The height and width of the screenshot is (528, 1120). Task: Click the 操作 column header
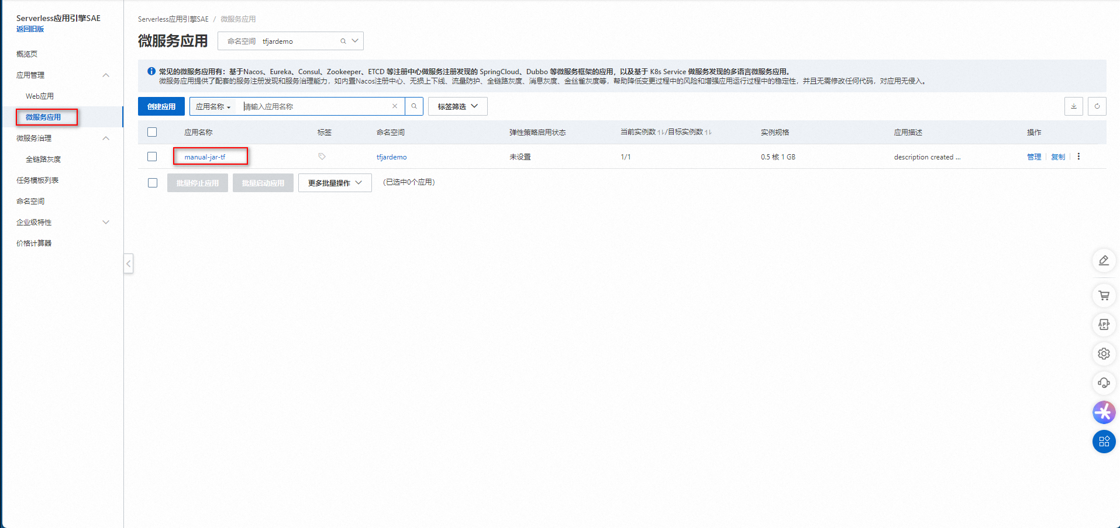(x=1034, y=133)
